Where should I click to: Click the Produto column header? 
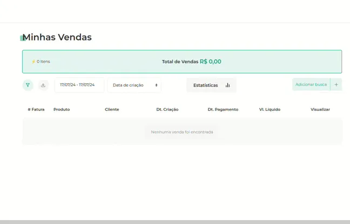[62, 109]
